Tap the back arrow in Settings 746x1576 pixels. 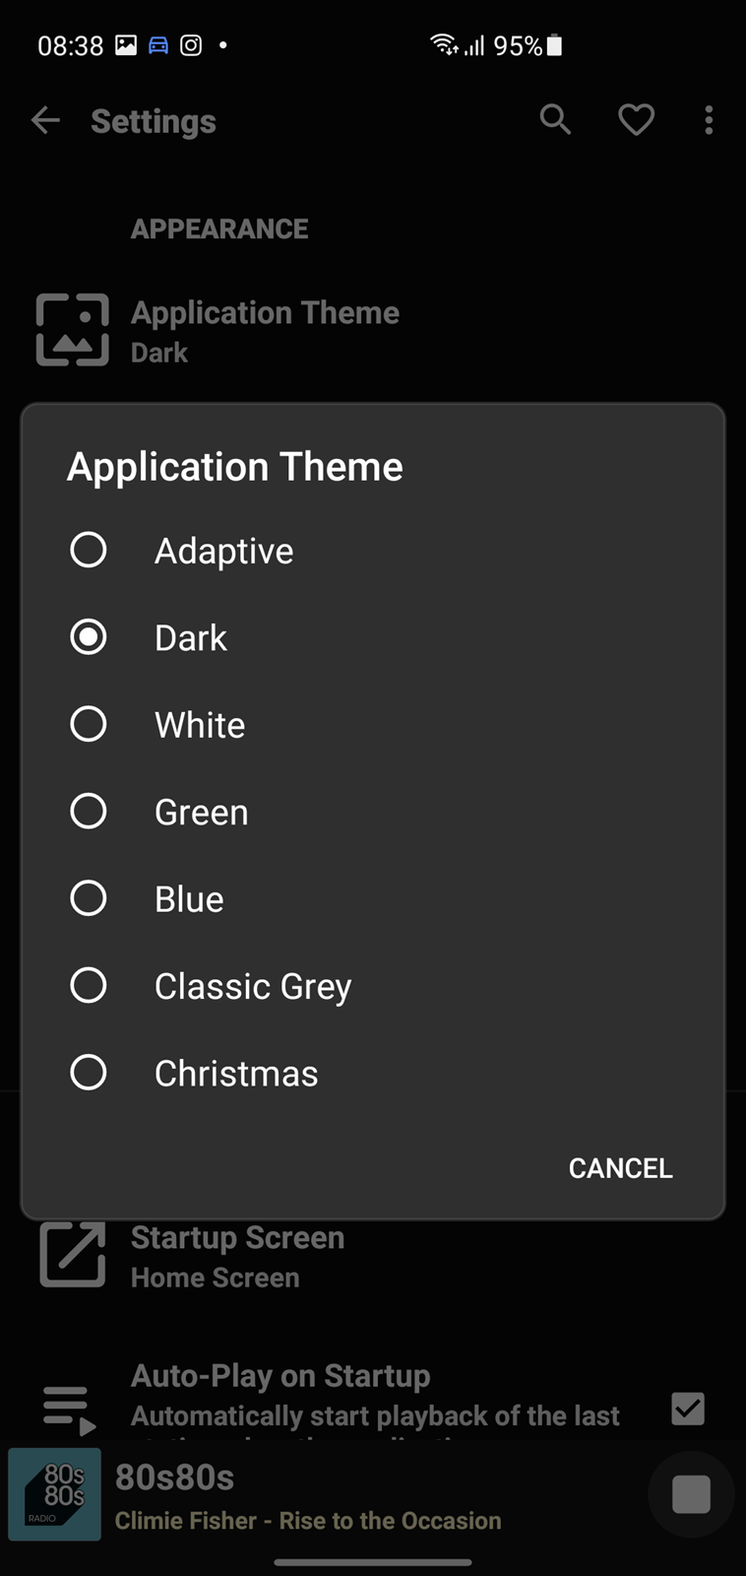point(45,121)
